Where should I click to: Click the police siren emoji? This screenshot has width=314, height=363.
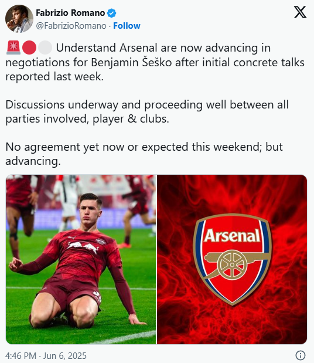click(x=13, y=48)
